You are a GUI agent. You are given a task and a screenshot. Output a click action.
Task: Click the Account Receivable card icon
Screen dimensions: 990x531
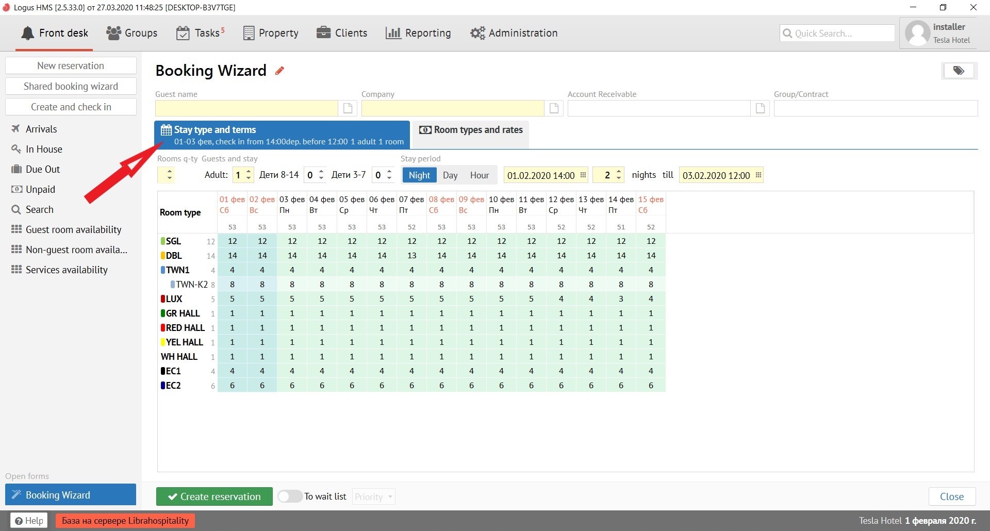pyautogui.click(x=760, y=108)
